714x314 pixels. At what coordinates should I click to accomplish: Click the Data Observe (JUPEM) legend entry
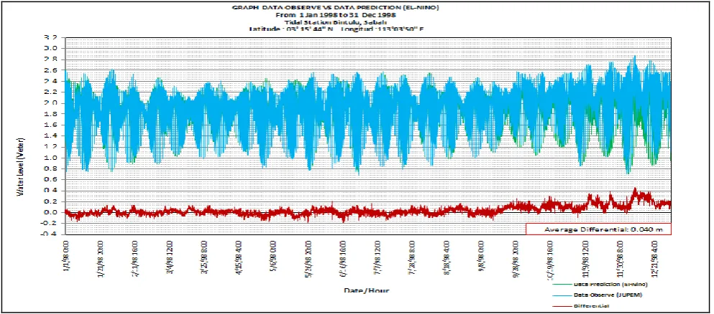click(x=607, y=296)
